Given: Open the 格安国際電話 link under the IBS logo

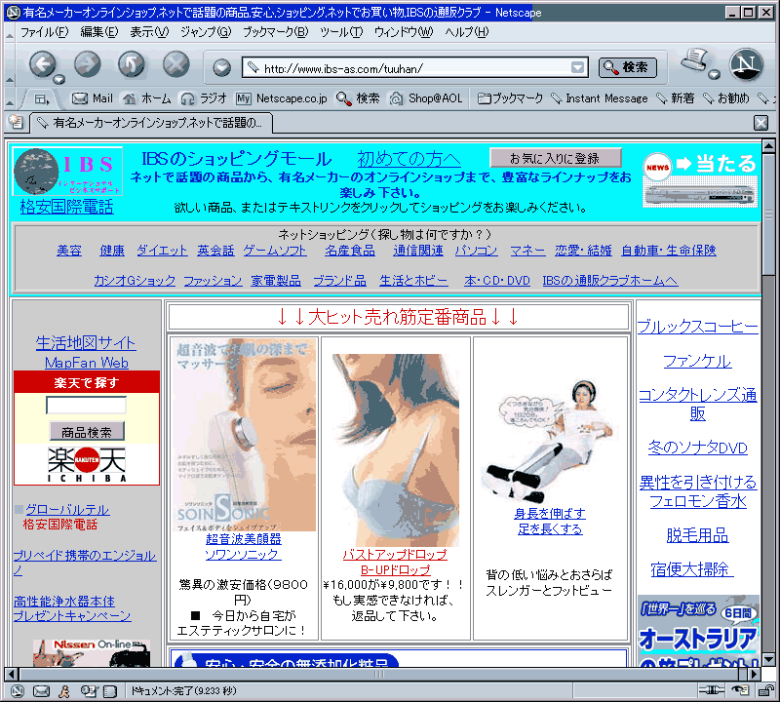Looking at the screenshot, I should (66, 207).
